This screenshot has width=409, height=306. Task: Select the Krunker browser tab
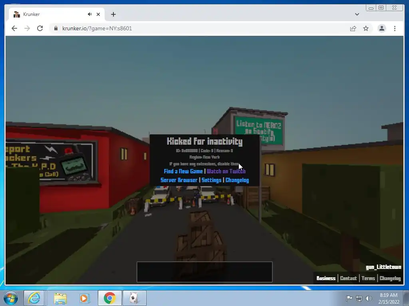coord(57,14)
